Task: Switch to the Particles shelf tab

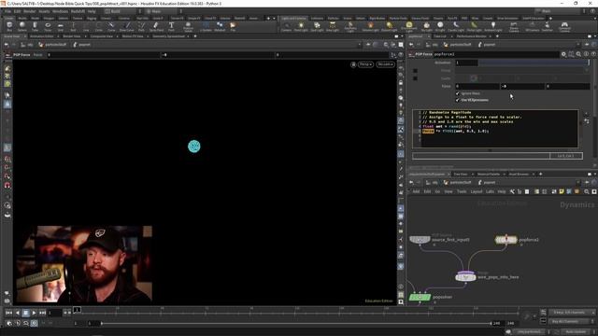Action: tap(333, 18)
